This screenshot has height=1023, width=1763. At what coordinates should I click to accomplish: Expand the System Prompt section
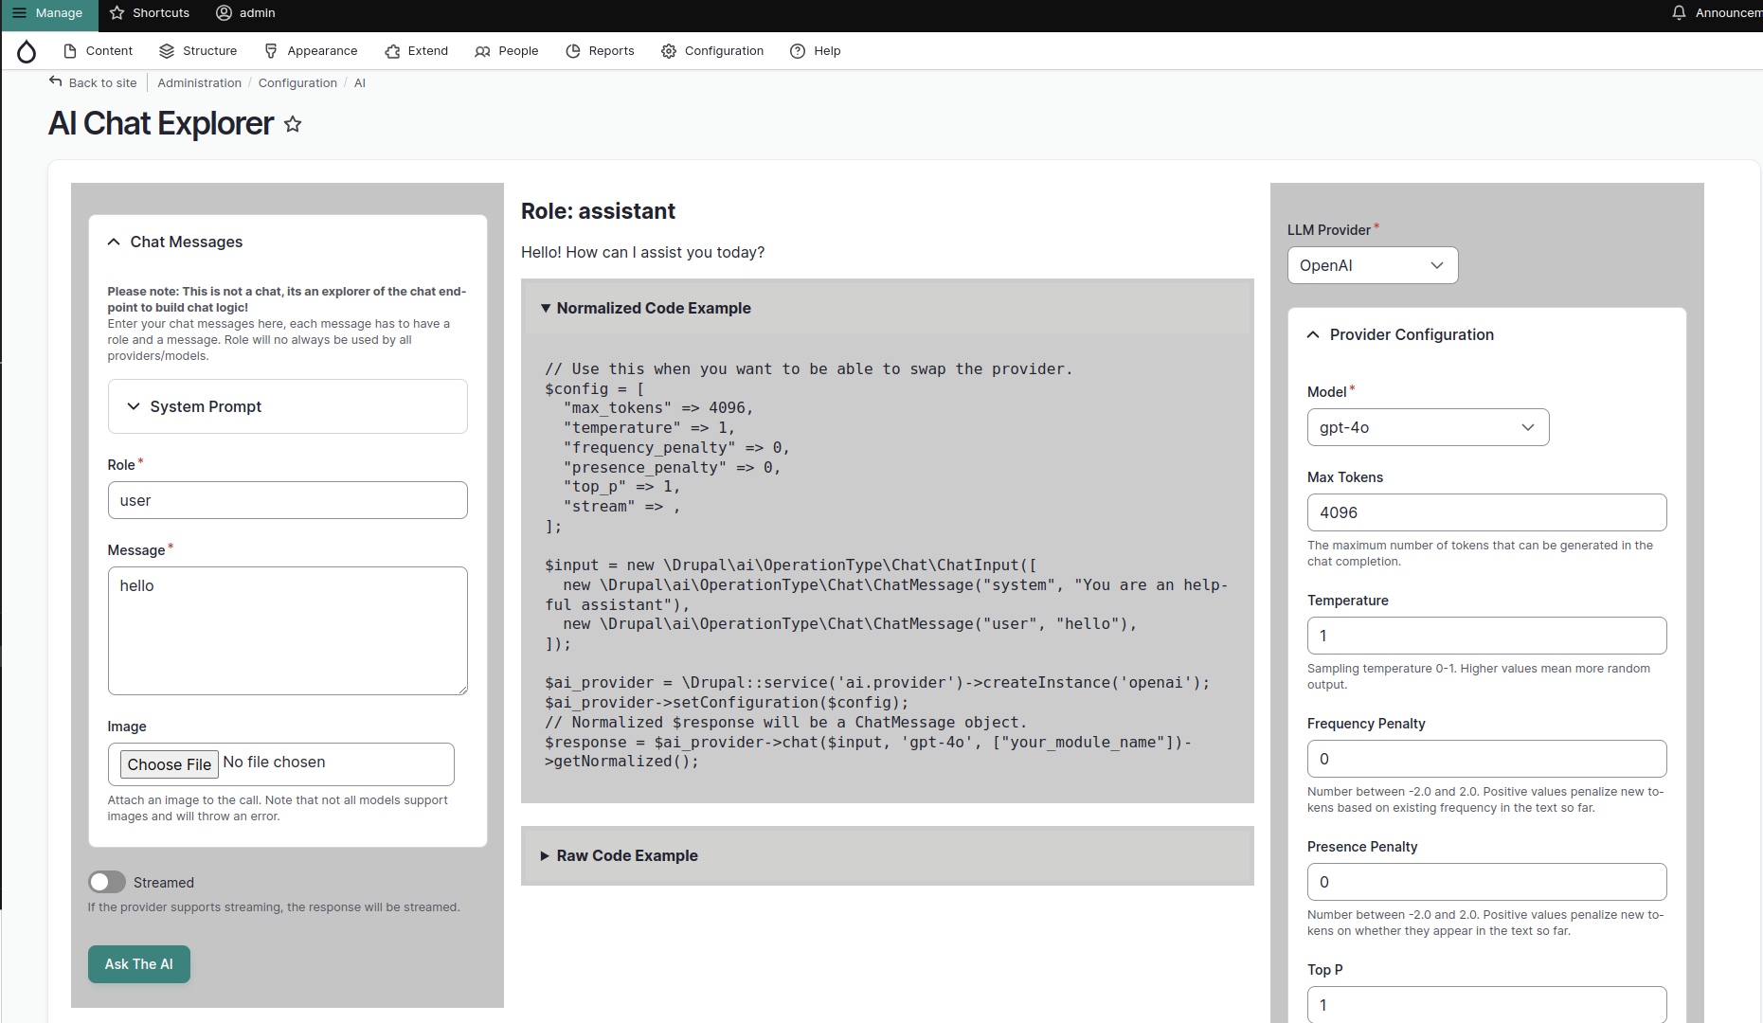click(x=206, y=406)
